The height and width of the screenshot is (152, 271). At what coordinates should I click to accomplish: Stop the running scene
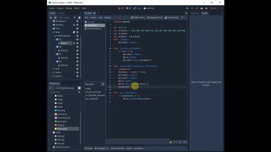click(x=196, y=8)
